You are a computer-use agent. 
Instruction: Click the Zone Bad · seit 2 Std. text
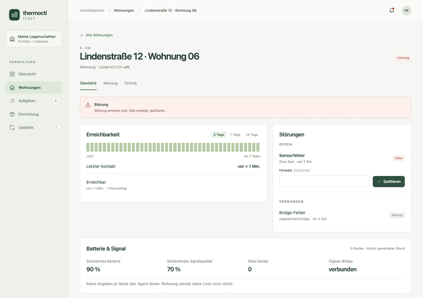click(x=295, y=162)
